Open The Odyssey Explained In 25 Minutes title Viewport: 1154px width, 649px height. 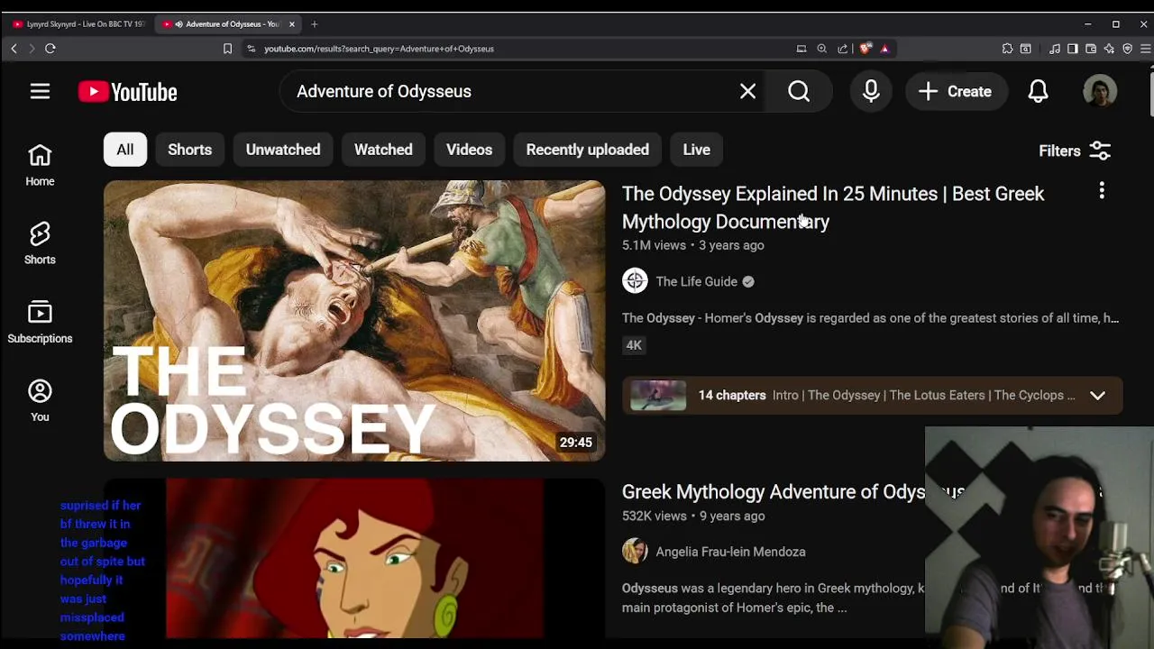click(x=833, y=207)
